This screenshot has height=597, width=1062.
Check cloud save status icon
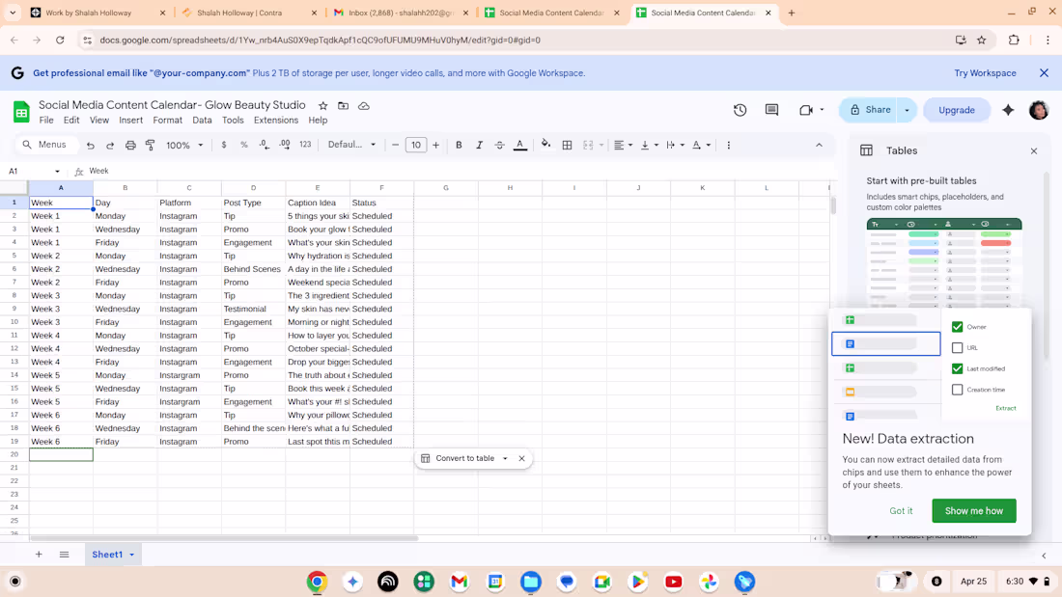364,105
